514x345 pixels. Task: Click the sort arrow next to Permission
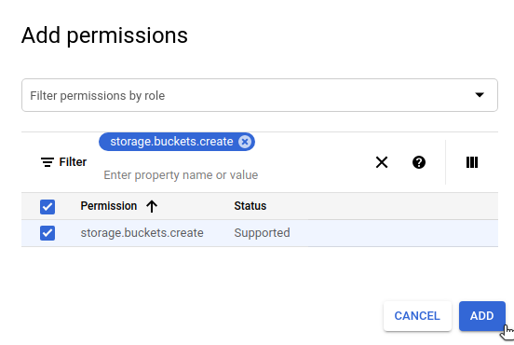pyautogui.click(x=152, y=206)
